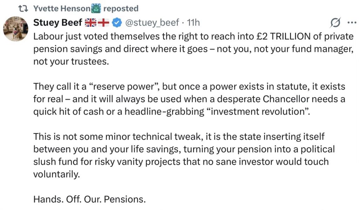Viewport: 359px width, 210px height.
Task: Click the Statue of Liberty emoji beside Yvette Henson
Action: [x=96, y=8]
